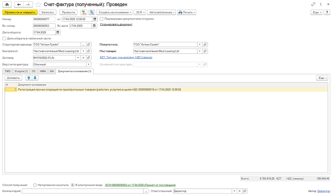Image resolution: width=334 pixels, height=196 pixels.
Task: Open calendar picker for document date
Action: pos(95,19)
